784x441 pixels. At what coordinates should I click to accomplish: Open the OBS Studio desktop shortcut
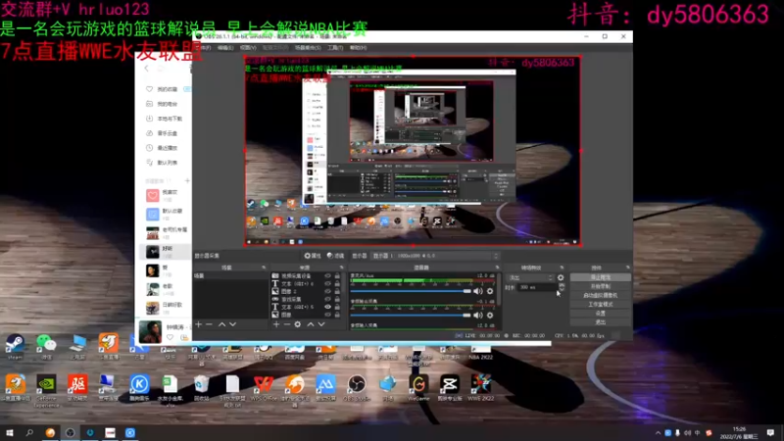click(x=357, y=388)
